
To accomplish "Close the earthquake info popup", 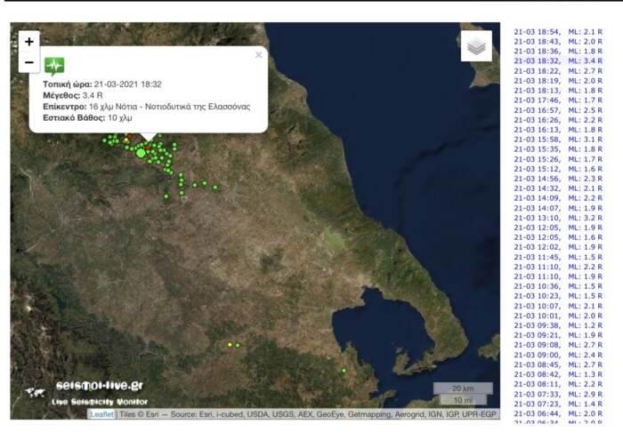I will (x=259, y=55).
